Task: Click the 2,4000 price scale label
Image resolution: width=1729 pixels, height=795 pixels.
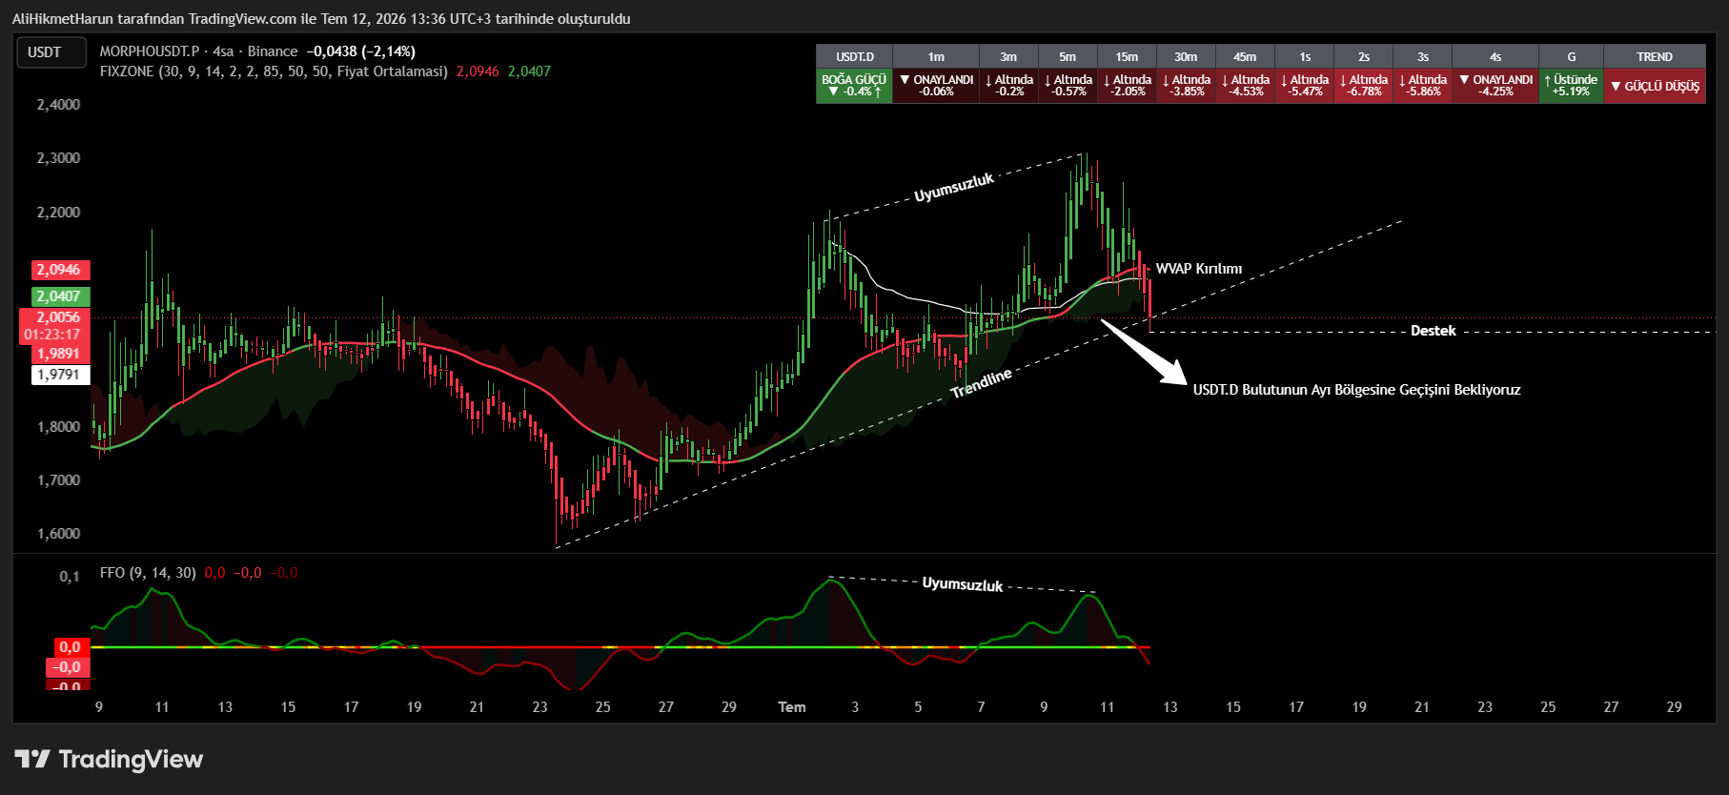Action: click(x=58, y=105)
